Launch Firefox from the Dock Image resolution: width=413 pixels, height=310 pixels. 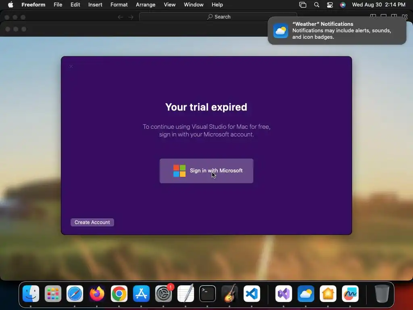[97, 293]
